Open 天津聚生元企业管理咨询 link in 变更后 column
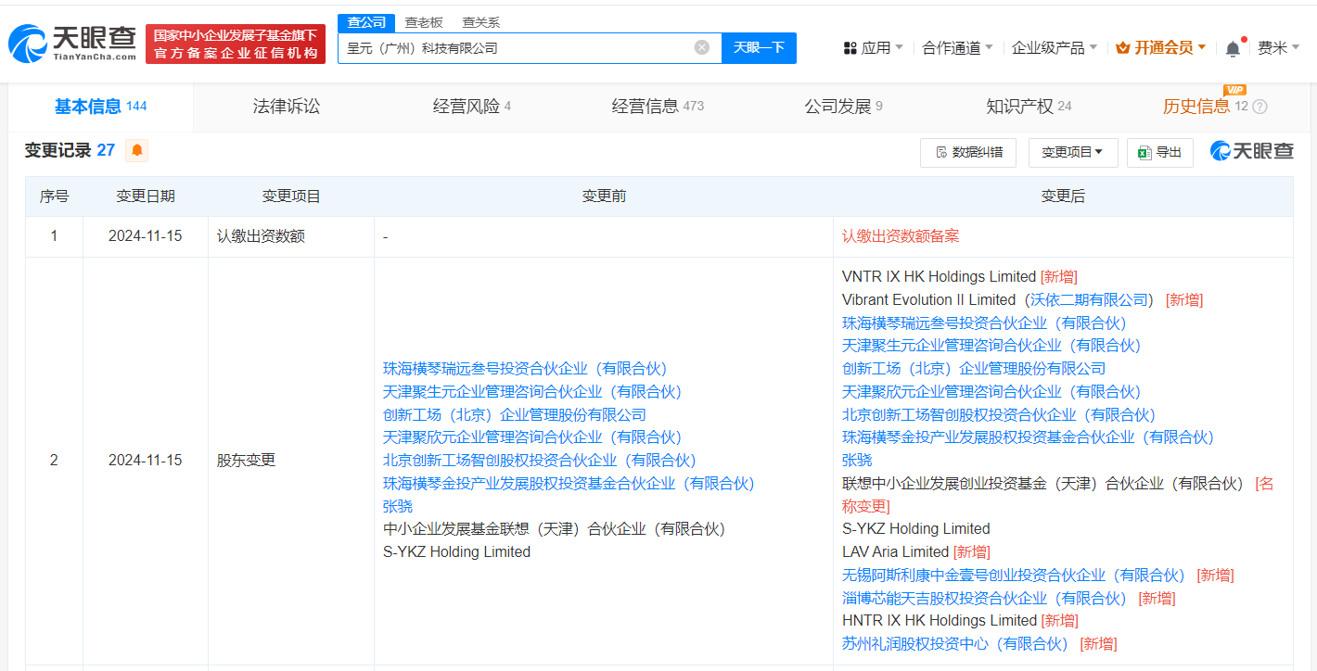1317x671 pixels. (x=991, y=346)
